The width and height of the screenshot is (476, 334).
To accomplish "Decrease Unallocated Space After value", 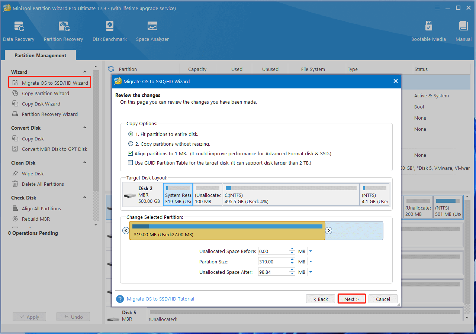I will point(292,274).
